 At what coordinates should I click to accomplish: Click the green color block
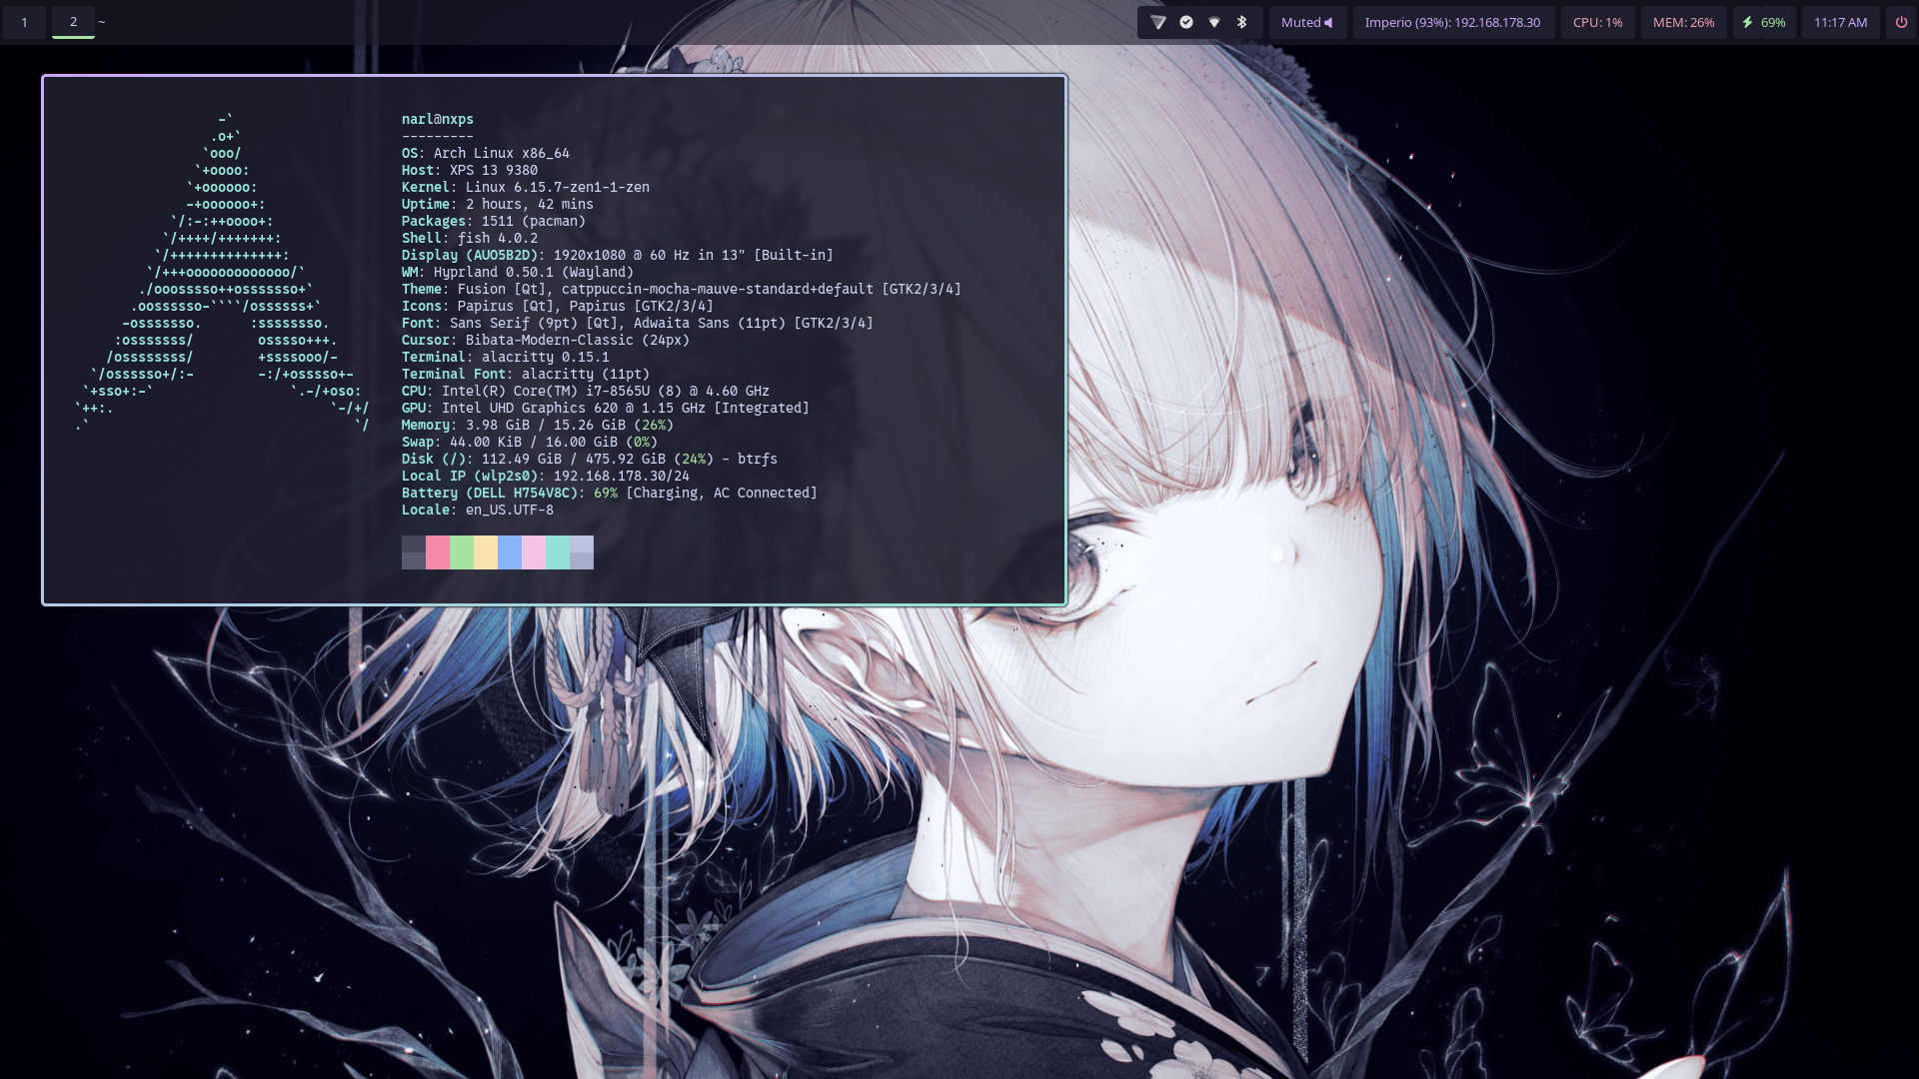(x=462, y=551)
